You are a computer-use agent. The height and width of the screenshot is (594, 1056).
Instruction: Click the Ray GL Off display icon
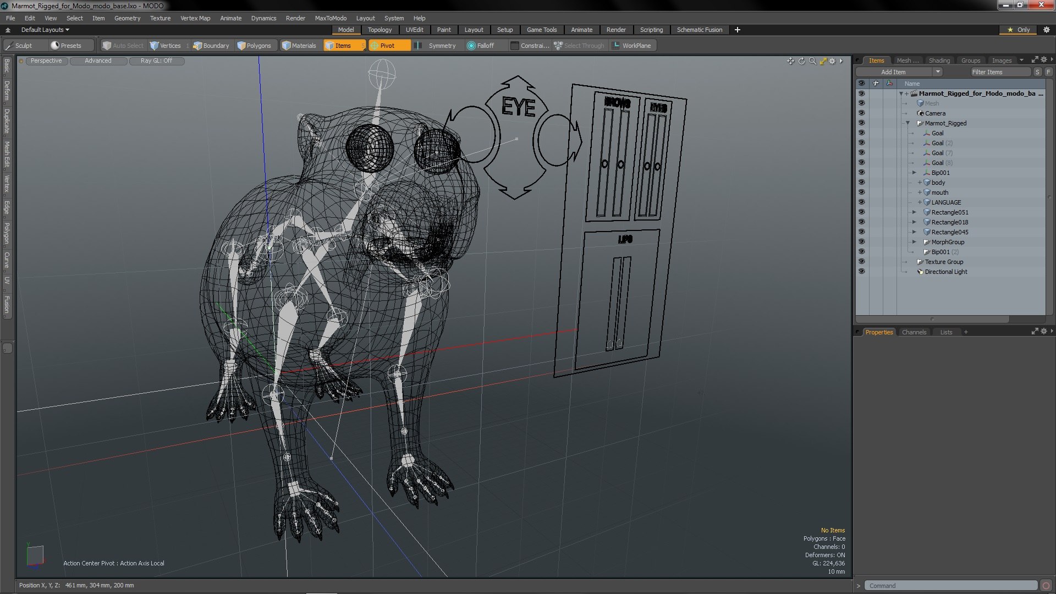pos(155,60)
